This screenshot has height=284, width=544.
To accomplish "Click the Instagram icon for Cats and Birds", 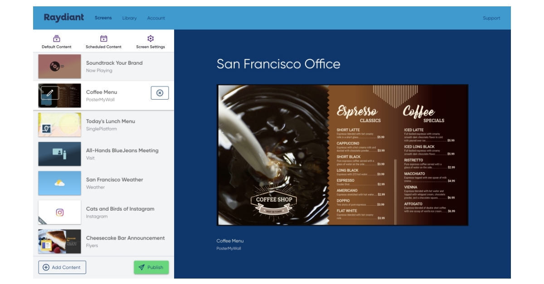I will pyautogui.click(x=59, y=212).
